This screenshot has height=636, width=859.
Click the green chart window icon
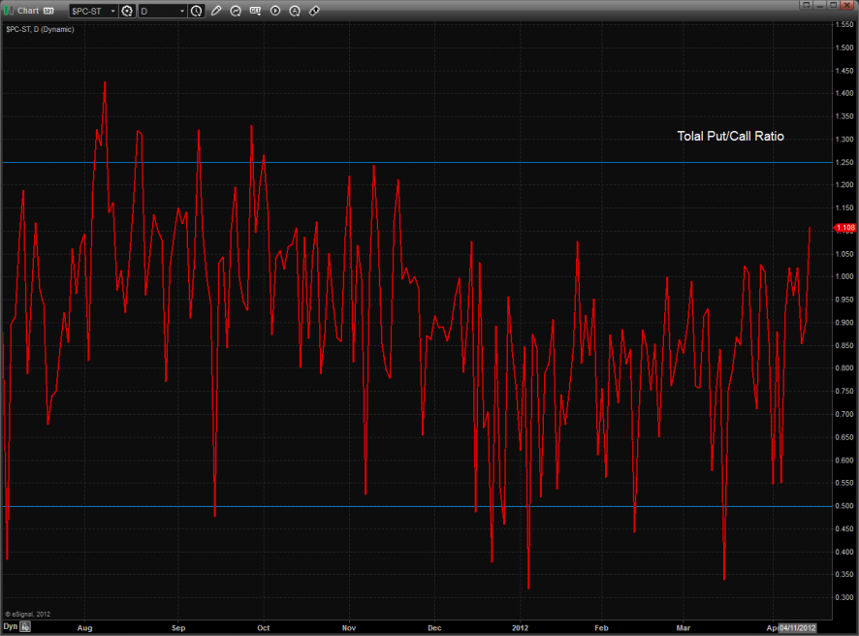tap(9, 11)
